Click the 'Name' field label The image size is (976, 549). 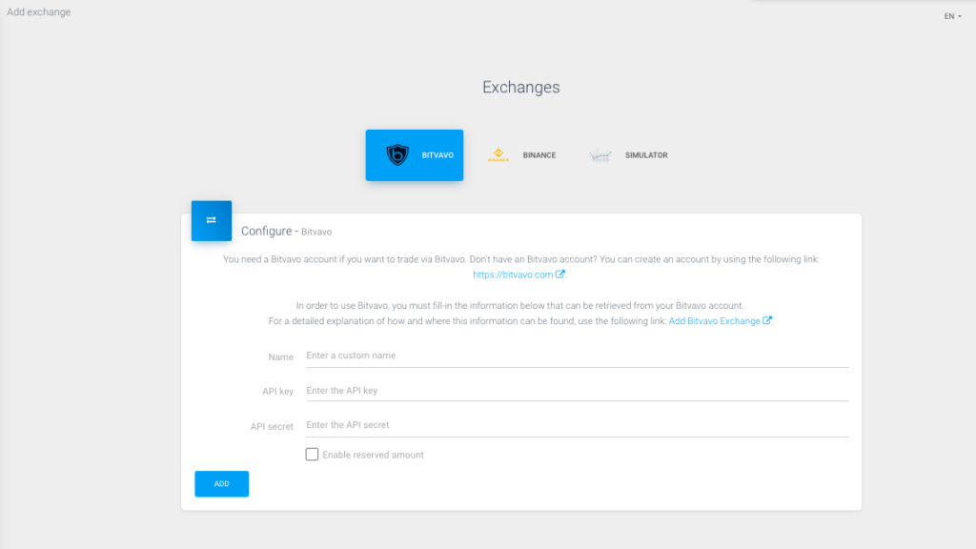click(x=281, y=357)
